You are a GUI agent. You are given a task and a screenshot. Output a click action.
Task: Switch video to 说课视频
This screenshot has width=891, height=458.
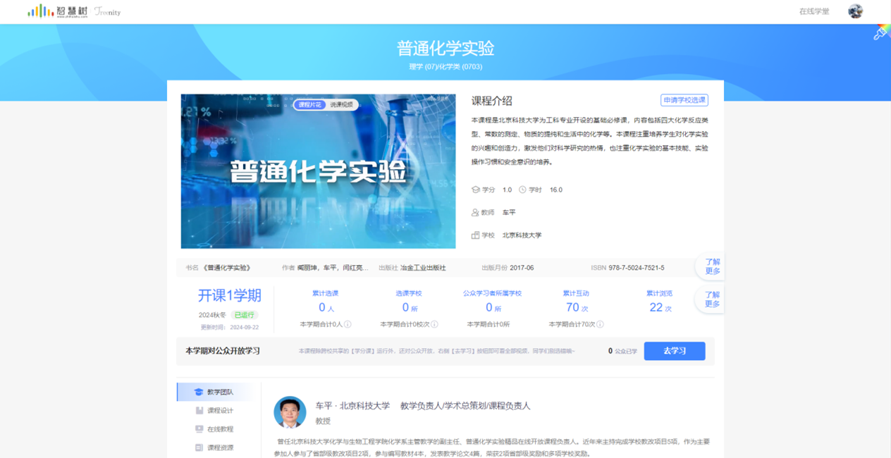tap(342, 105)
